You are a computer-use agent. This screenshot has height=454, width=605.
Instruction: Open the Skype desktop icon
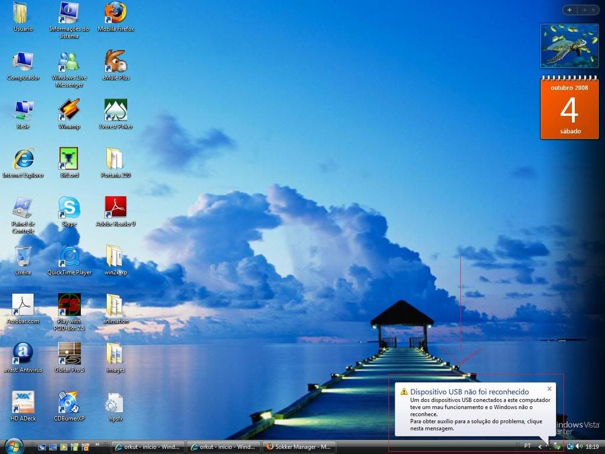pyautogui.click(x=69, y=207)
